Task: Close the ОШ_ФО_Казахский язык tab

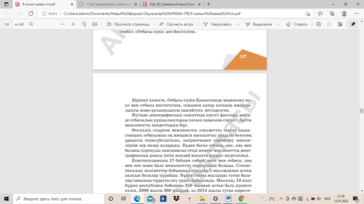Action: pos(199,4)
